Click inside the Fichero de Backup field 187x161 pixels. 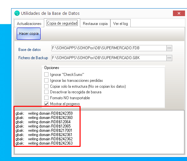point(109,58)
